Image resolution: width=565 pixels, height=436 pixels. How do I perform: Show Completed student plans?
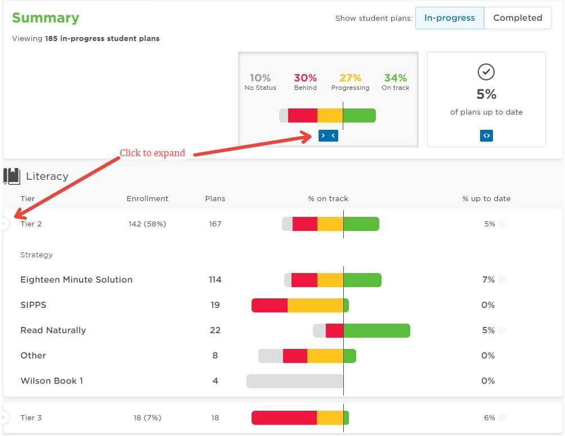pyautogui.click(x=517, y=18)
